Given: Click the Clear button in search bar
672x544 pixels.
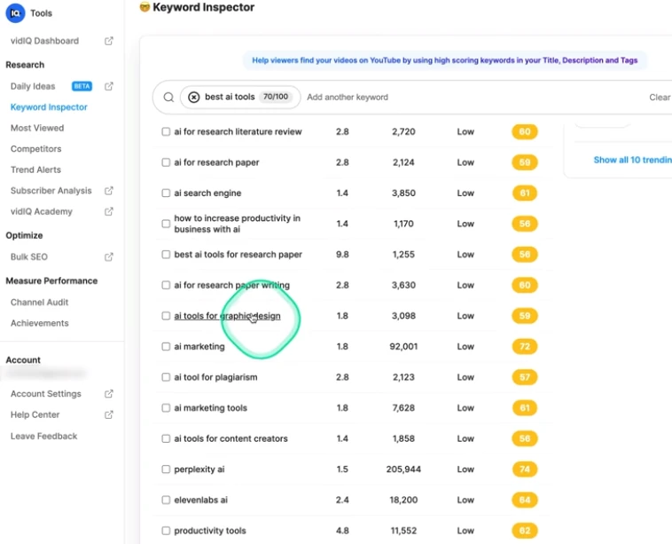Looking at the screenshot, I should click(660, 98).
